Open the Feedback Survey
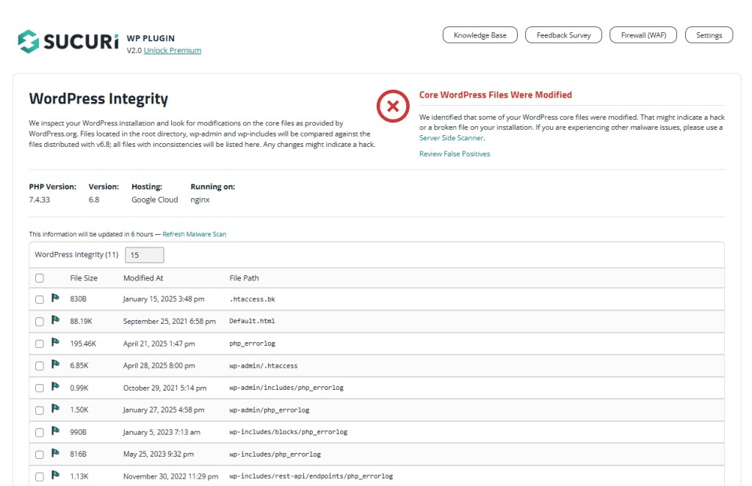The width and height of the screenshot is (752, 486). 563,35
